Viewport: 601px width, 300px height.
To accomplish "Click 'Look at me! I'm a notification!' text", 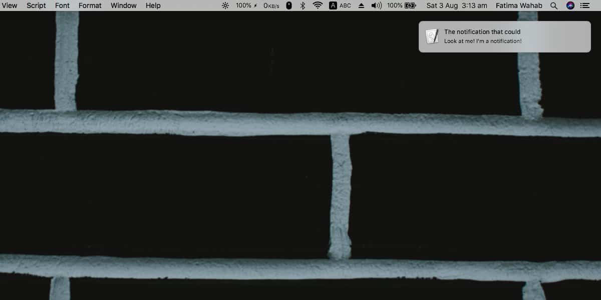I will click(483, 41).
